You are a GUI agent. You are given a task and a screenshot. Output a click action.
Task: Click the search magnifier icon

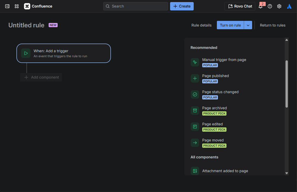click(108, 6)
